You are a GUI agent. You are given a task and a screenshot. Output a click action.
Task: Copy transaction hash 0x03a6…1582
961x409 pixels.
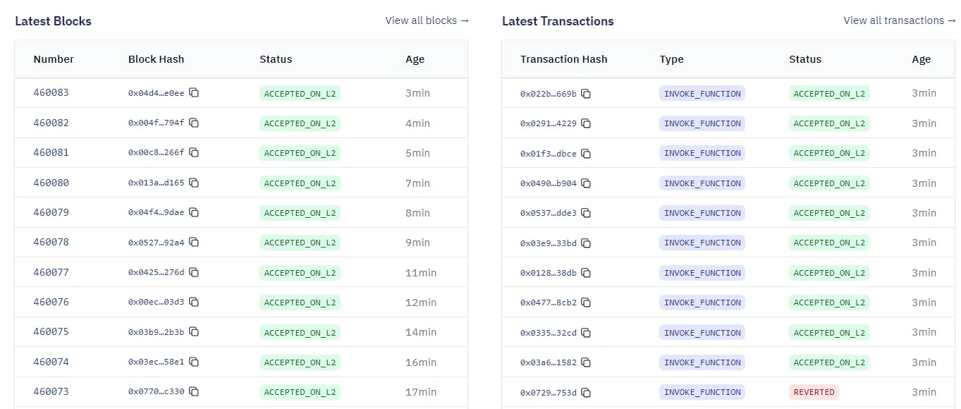click(586, 362)
